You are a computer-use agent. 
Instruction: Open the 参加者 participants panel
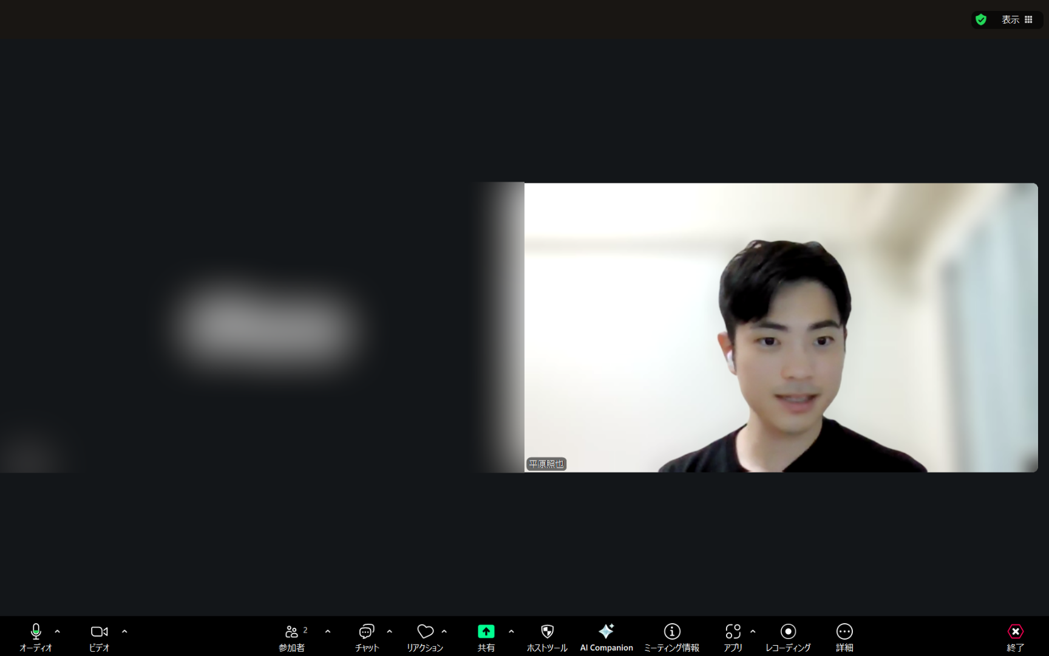tap(292, 632)
